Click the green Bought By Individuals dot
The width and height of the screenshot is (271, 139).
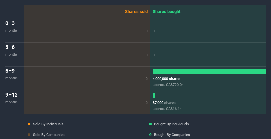point(150,124)
